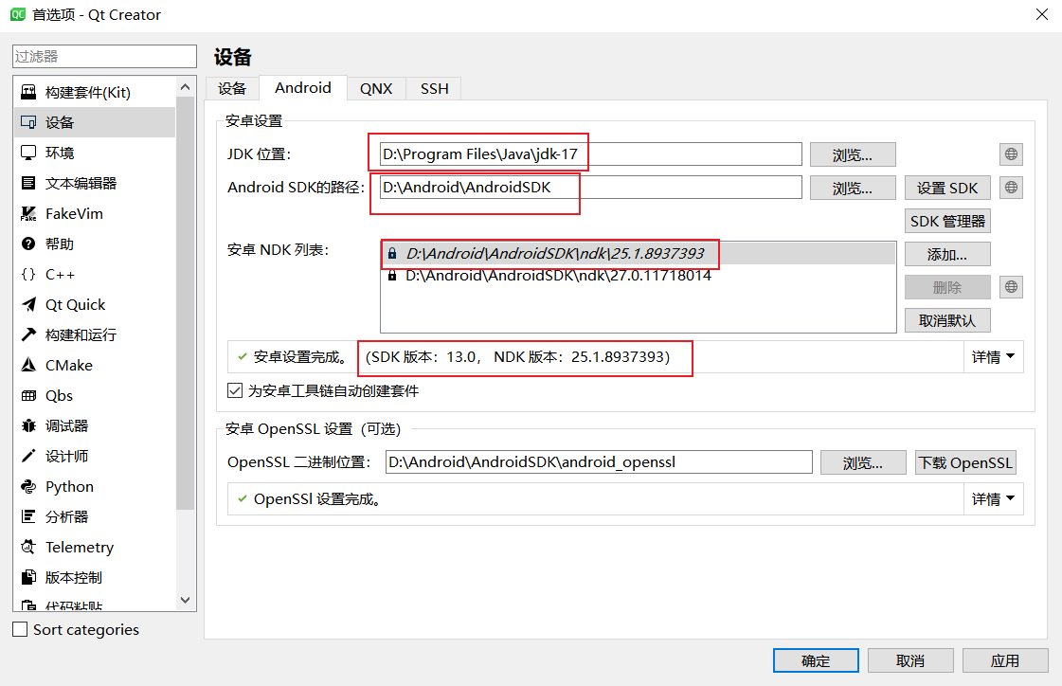The height and width of the screenshot is (686, 1062).
Task: Click globe icon beside JDK 位置 row
Action: 1011,154
